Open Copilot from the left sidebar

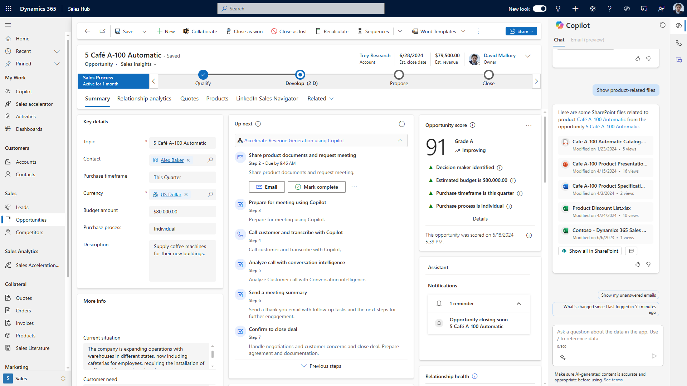(24, 91)
